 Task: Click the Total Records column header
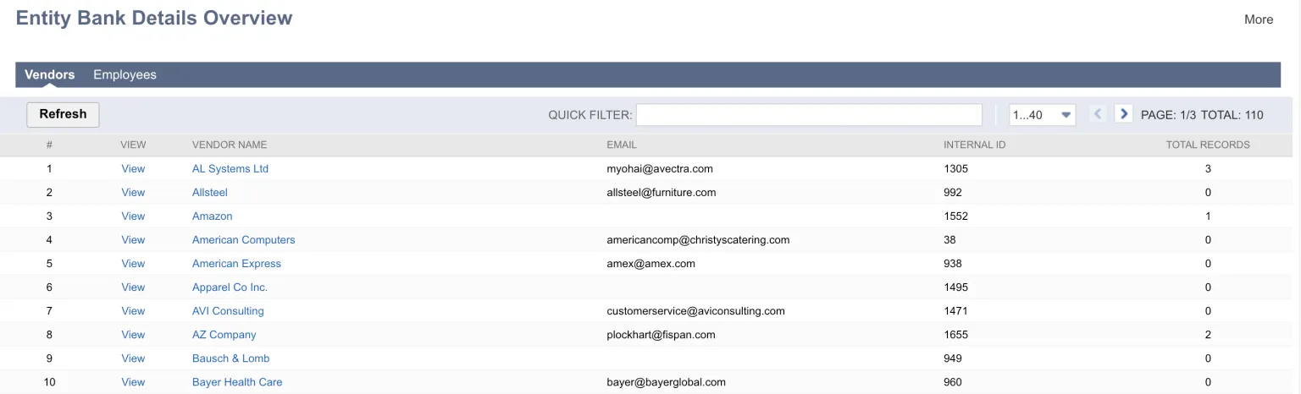pyautogui.click(x=1208, y=145)
